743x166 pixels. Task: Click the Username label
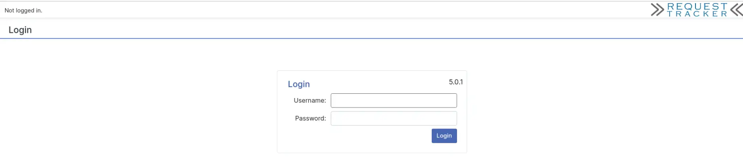point(310,100)
